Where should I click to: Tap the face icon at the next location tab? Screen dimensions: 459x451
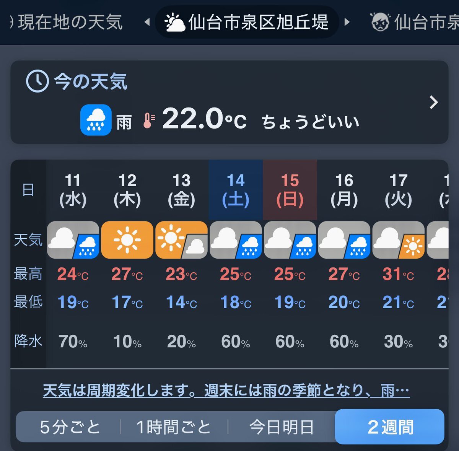pyautogui.click(x=380, y=22)
